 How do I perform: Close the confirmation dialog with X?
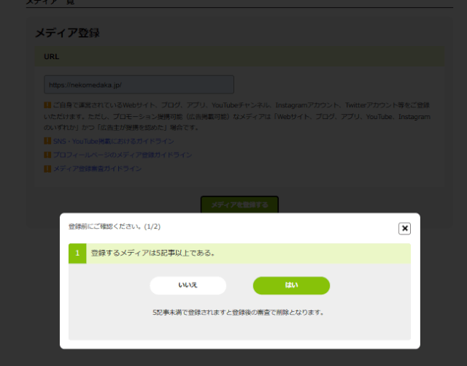point(404,228)
